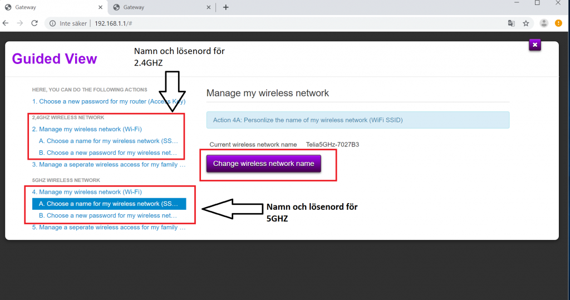Image resolution: width=570 pixels, height=300 pixels.
Task: Open step 5 'Manage a seperate wireless access' link
Action: pos(109,227)
